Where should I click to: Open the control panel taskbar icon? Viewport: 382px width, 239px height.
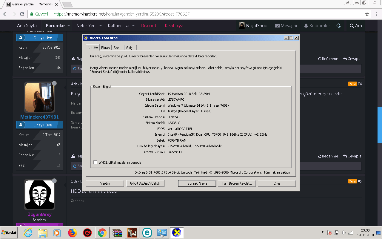coord(162,233)
